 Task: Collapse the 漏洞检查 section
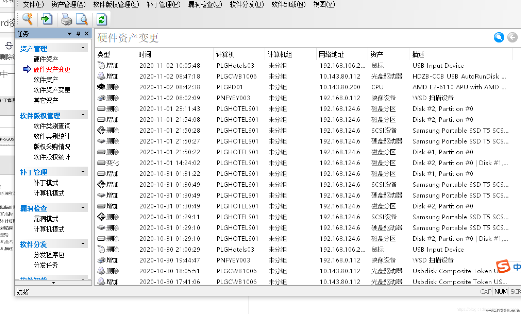[83, 207]
